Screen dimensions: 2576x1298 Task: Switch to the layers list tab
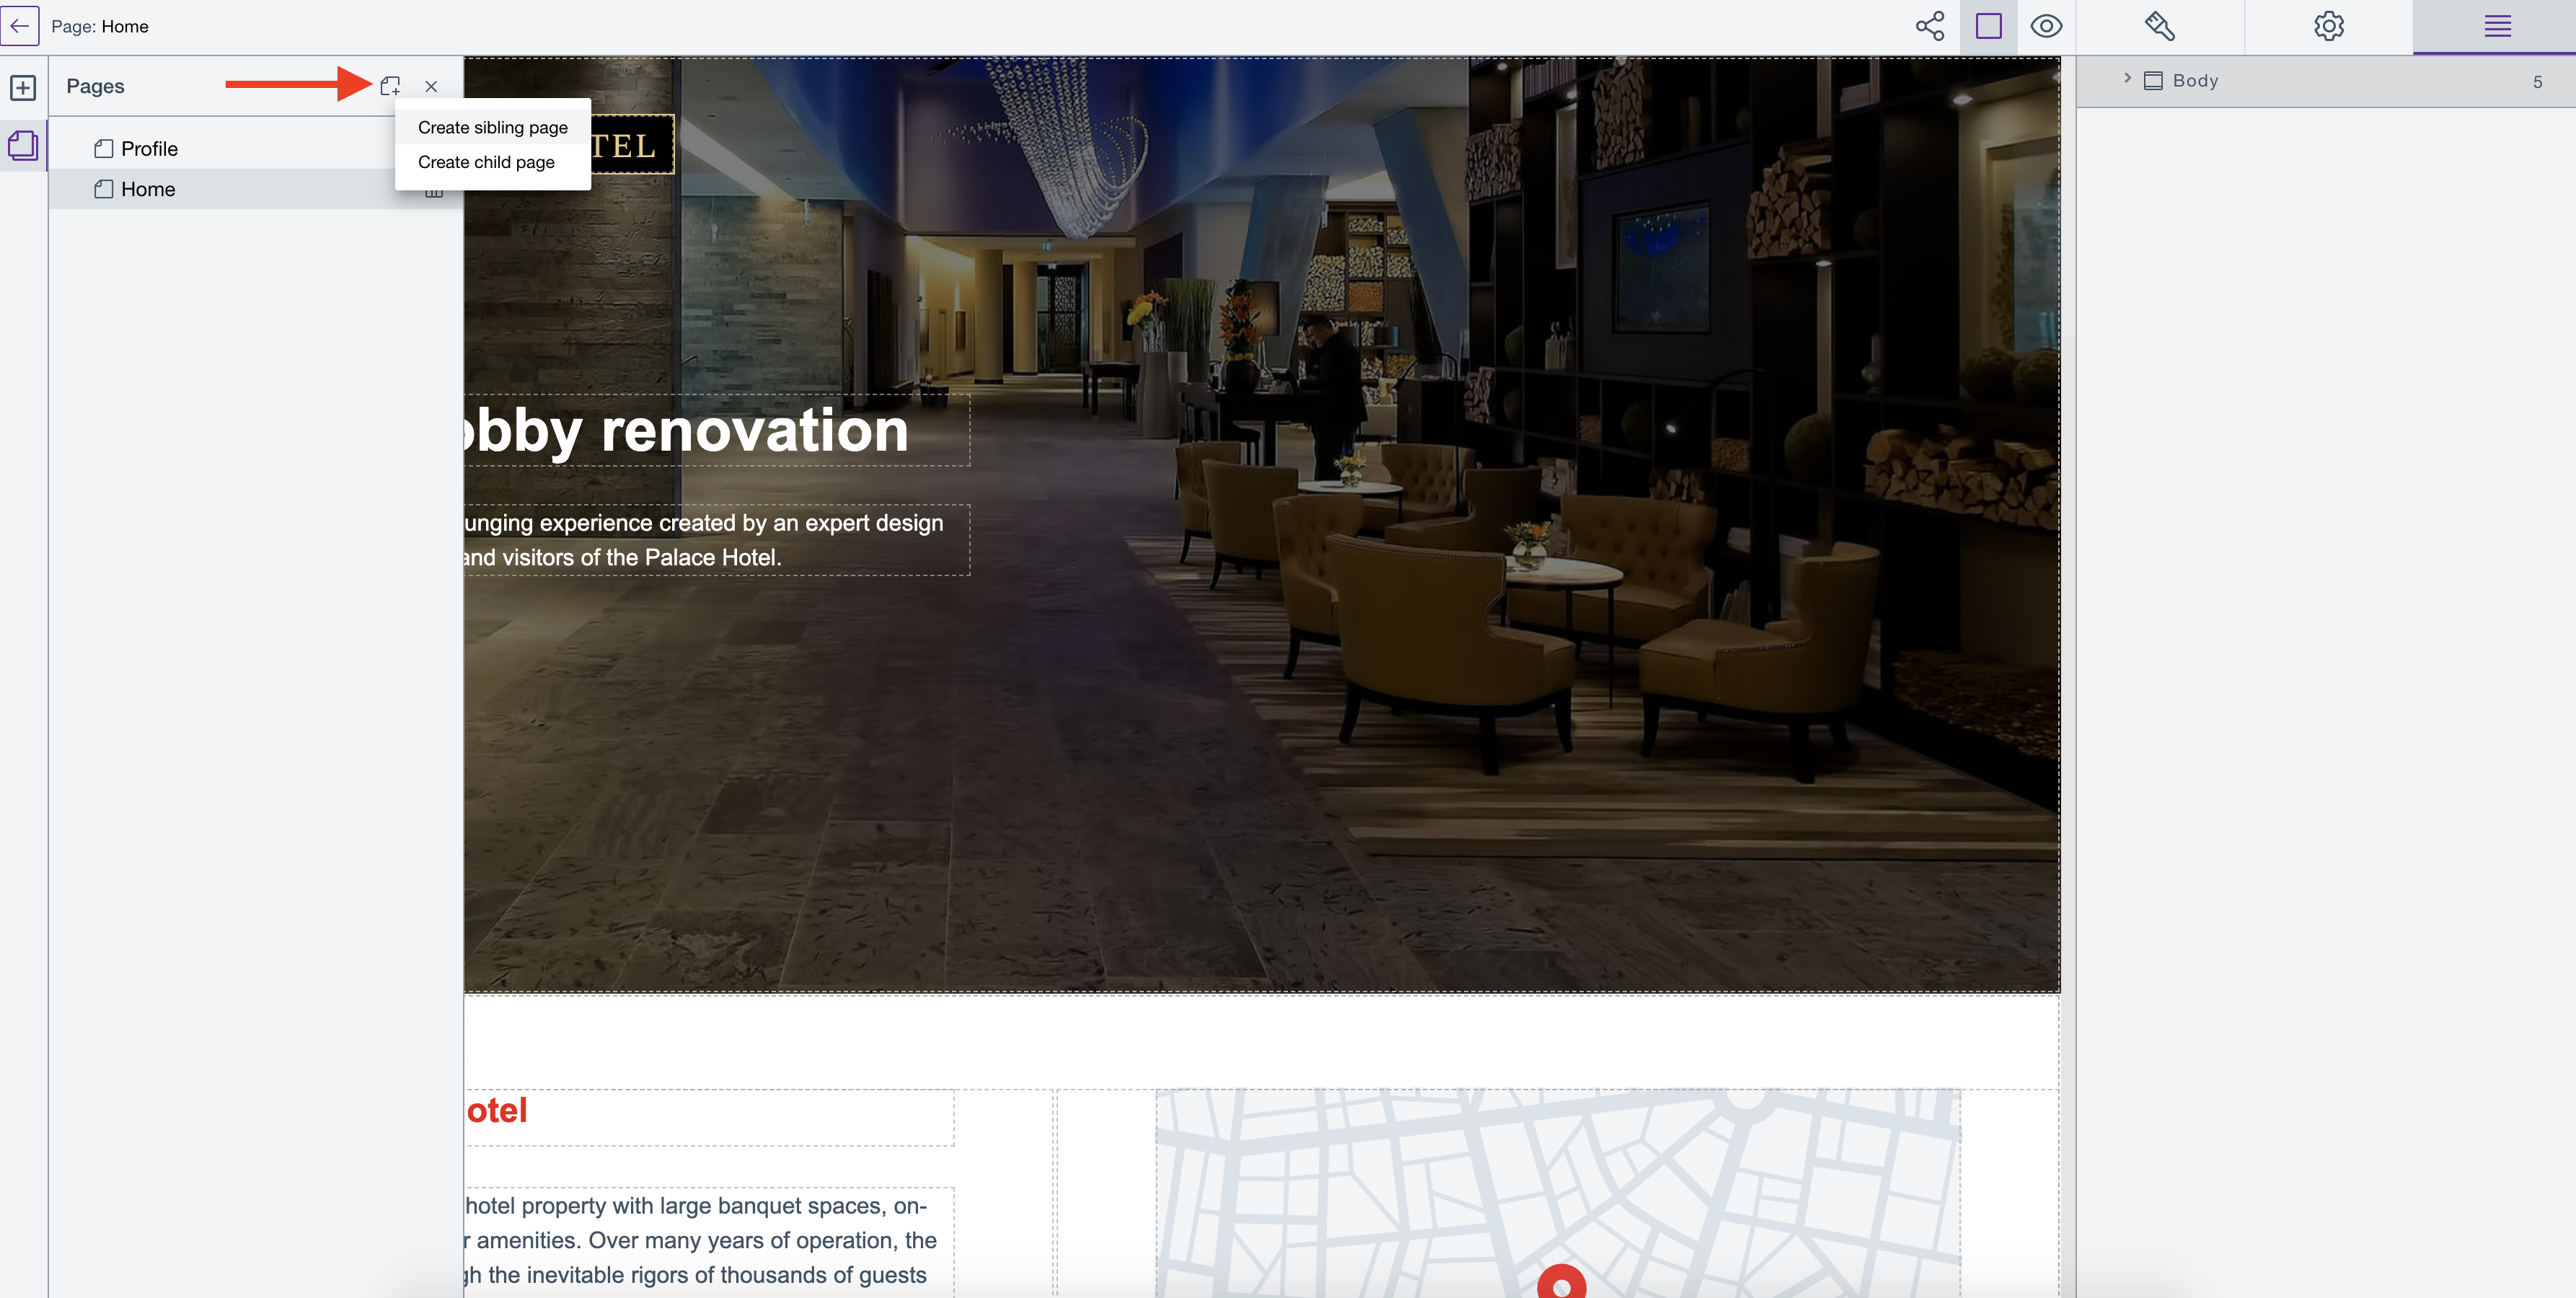pyautogui.click(x=2497, y=26)
